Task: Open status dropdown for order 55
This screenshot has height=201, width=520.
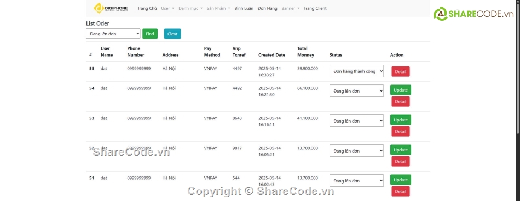Action: click(x=356, y=71)
